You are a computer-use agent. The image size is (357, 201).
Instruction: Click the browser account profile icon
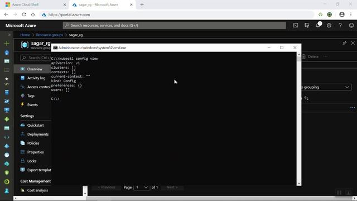coord(342,15)
